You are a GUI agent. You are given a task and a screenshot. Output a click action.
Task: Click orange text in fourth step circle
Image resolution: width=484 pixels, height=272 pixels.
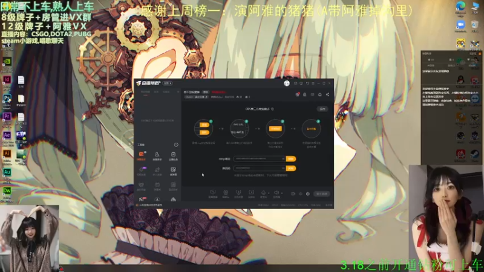[x=311, y=129]
